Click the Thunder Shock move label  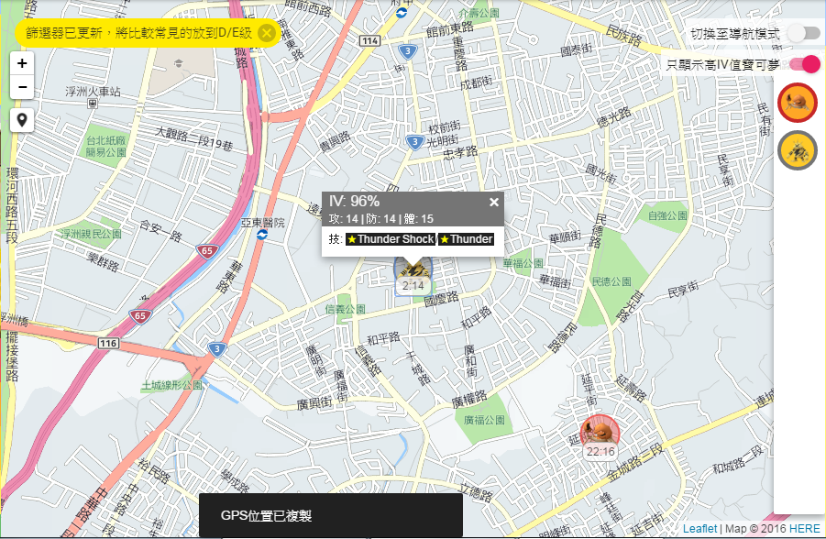391,239
